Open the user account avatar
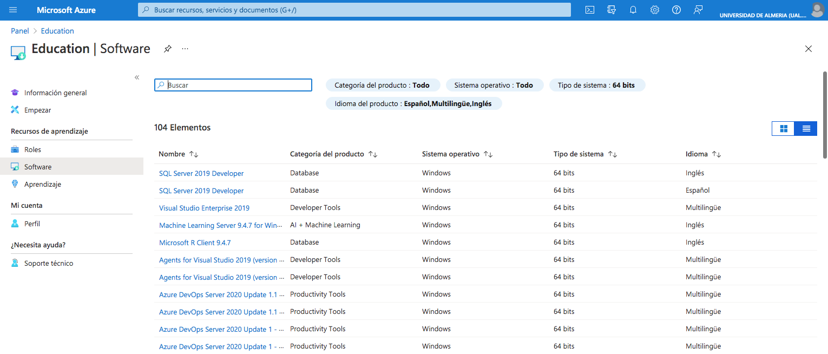The image size is (828, 354). coord(817,9)
